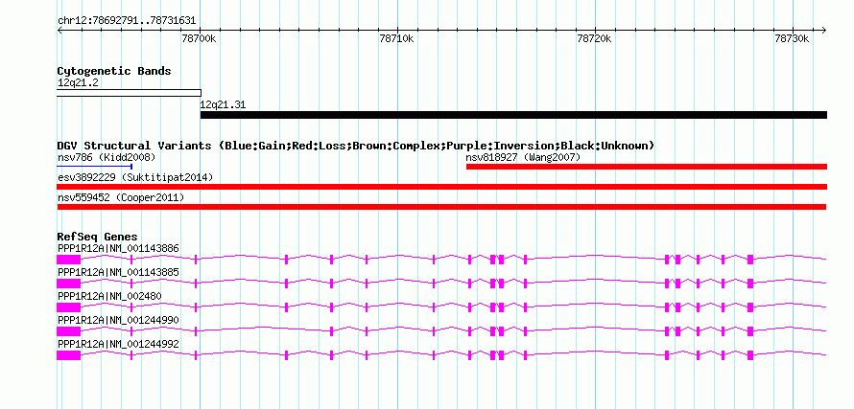Click the right arrow of the ruler

[x=823, y=30]
